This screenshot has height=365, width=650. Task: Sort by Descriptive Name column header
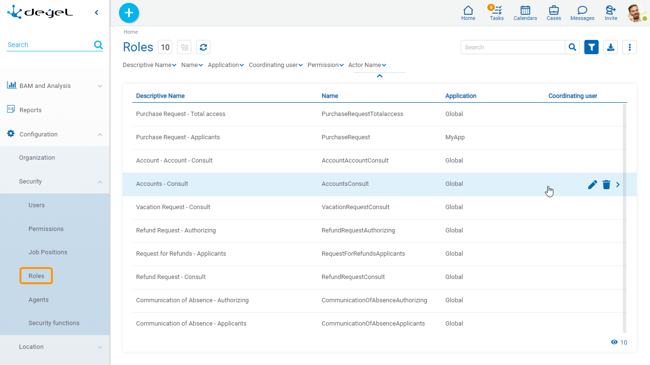coord(160,96)
